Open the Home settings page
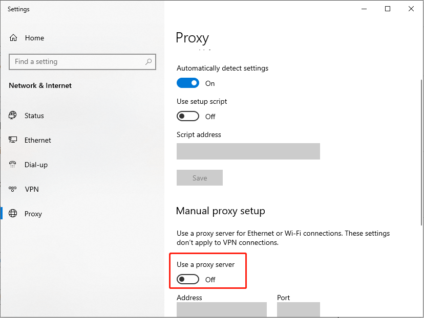The image size is (424, 318). tap(34, 38)
